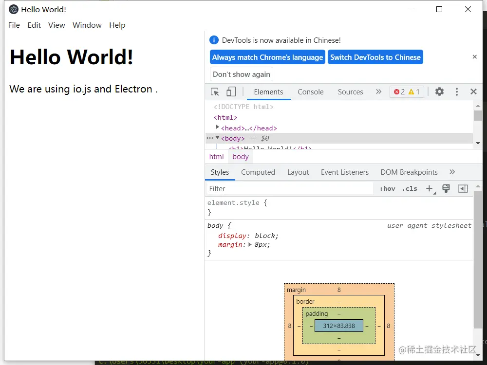Click the display property name
The image size is (487, 365).
pos(232,236)
